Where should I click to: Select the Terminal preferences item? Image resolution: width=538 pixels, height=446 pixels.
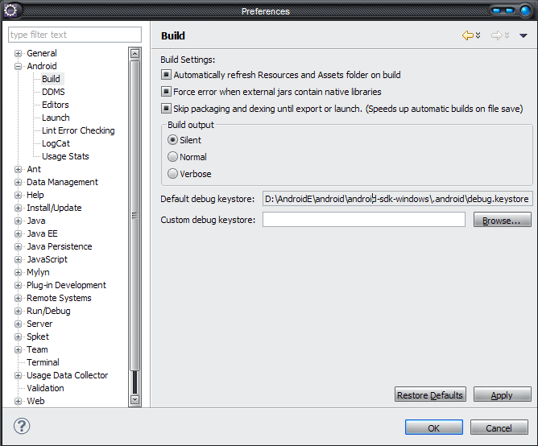click(x=43, y=362)
